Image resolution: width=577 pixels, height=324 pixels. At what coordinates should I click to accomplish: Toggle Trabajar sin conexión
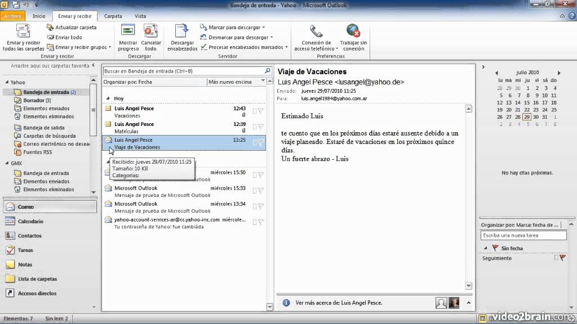[353, 38]
